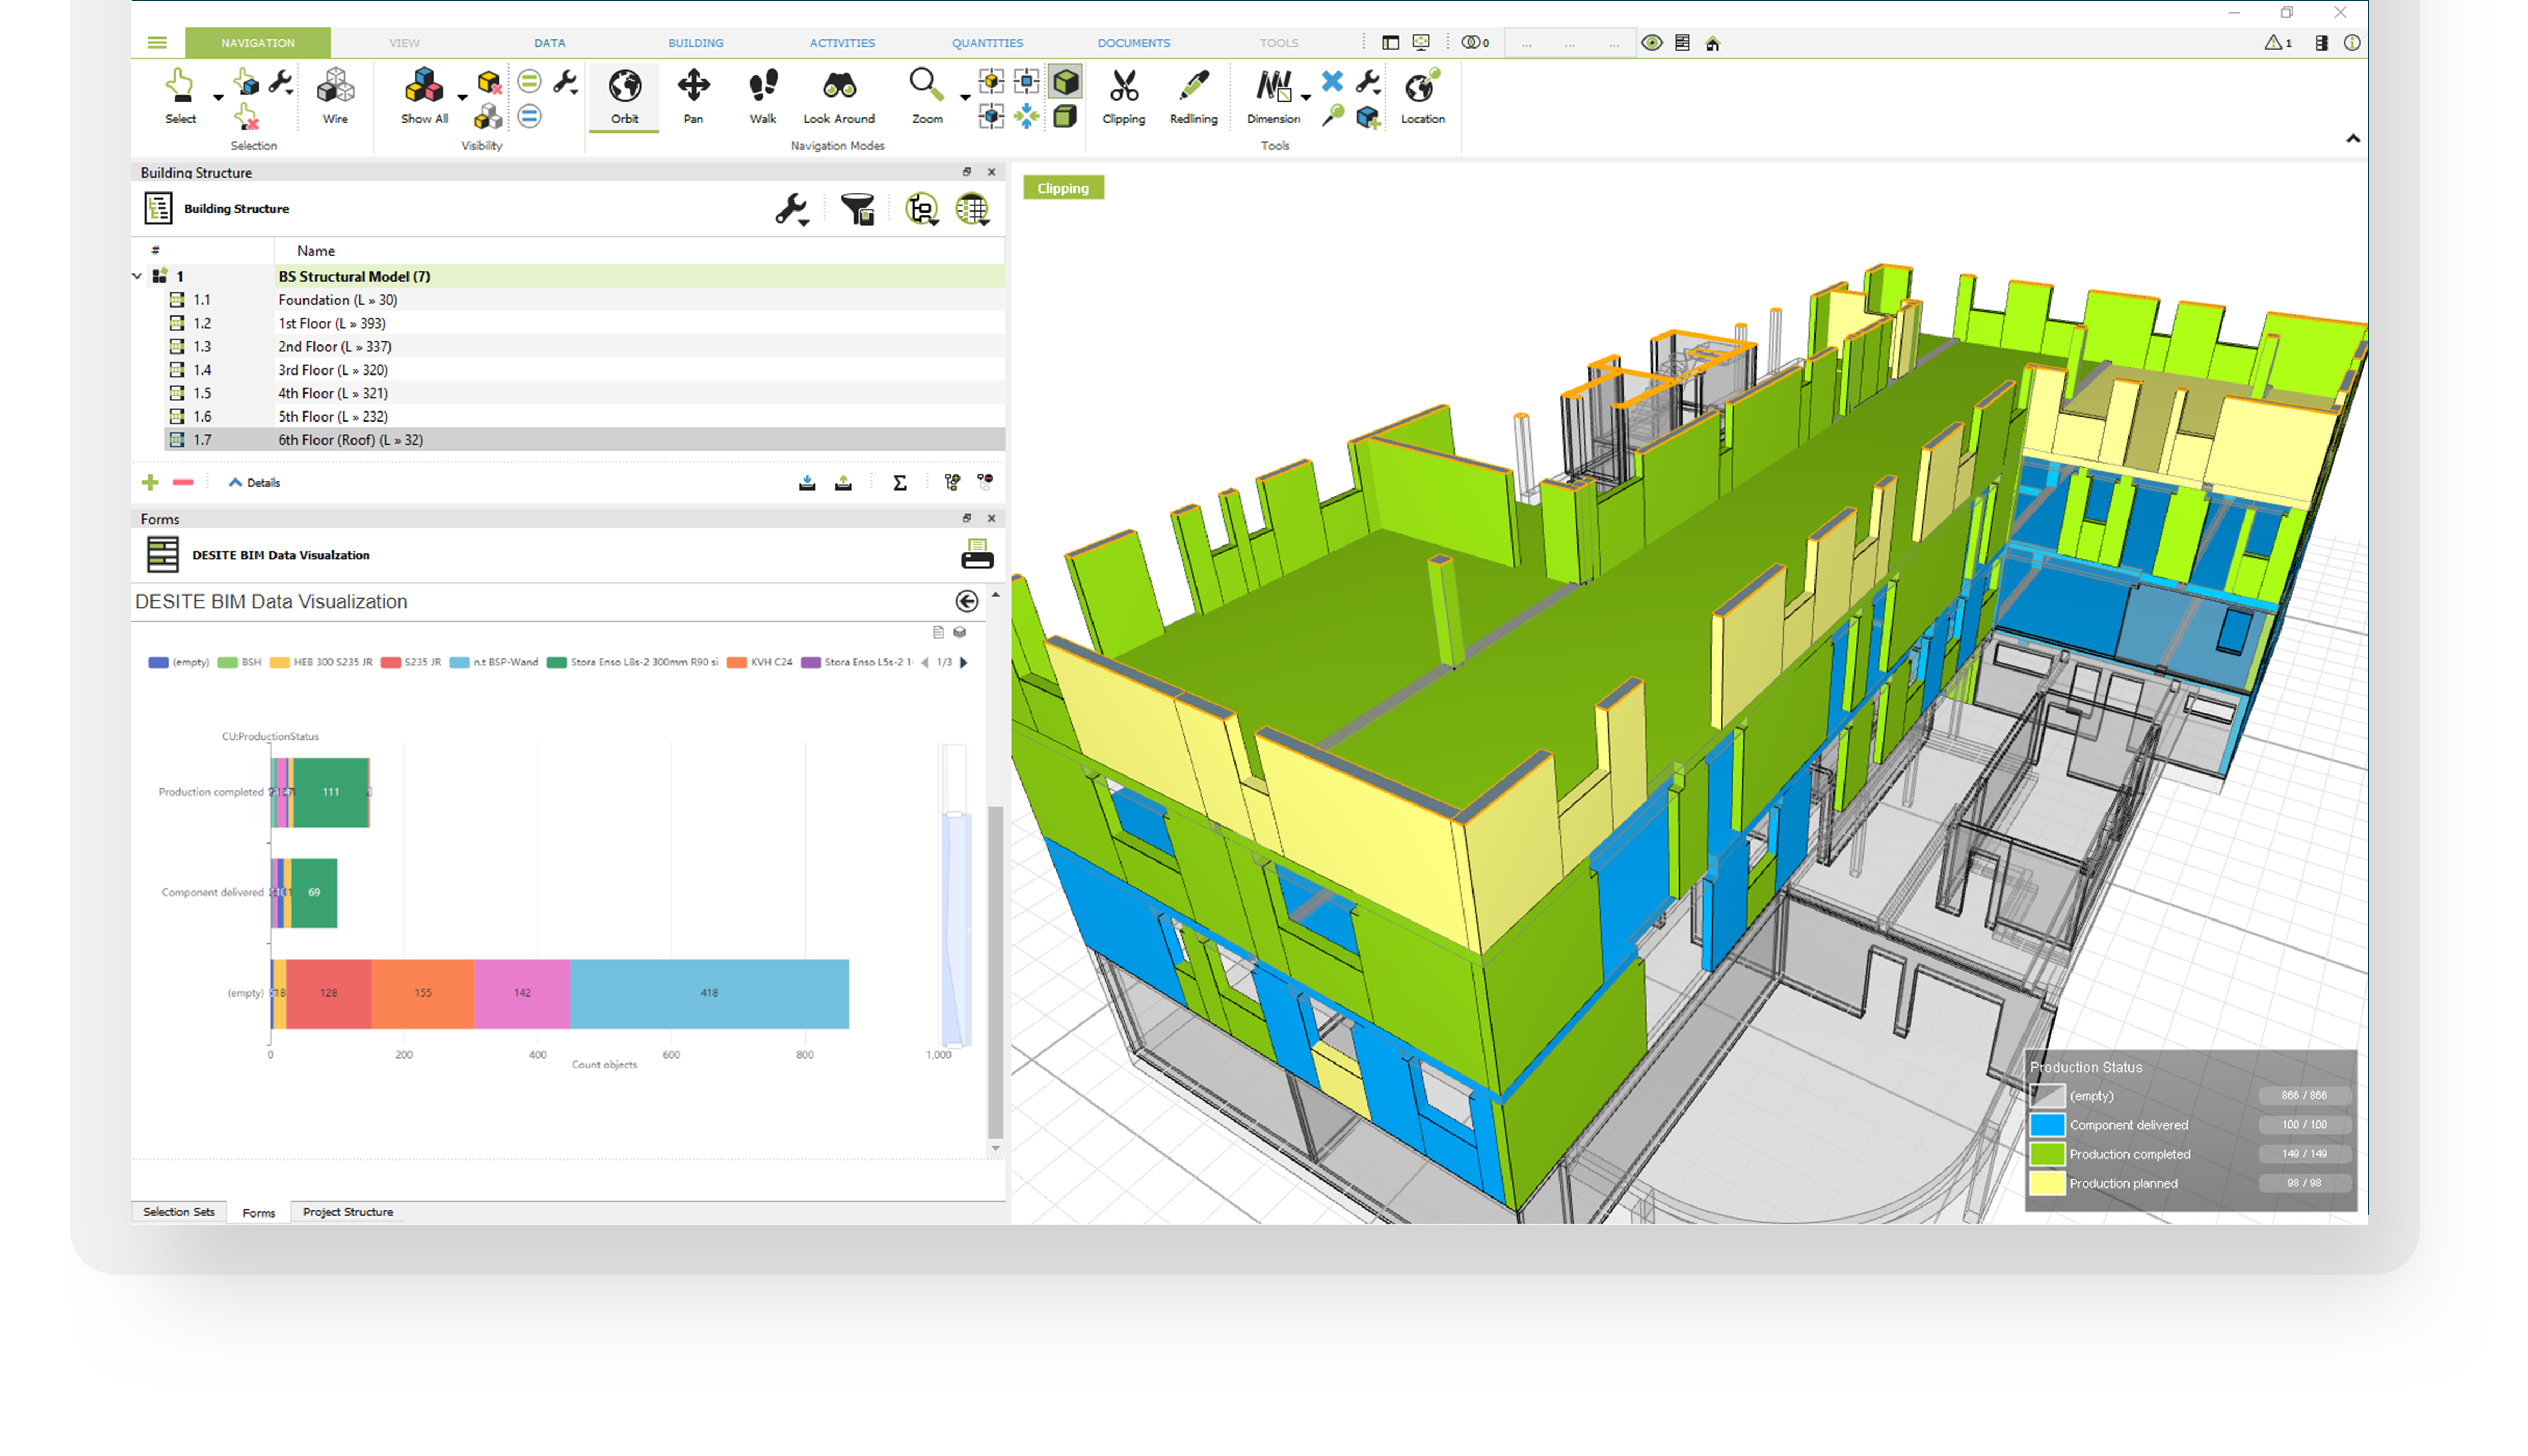Click the warning triangle notification icon

click(x=2274, y=43)
